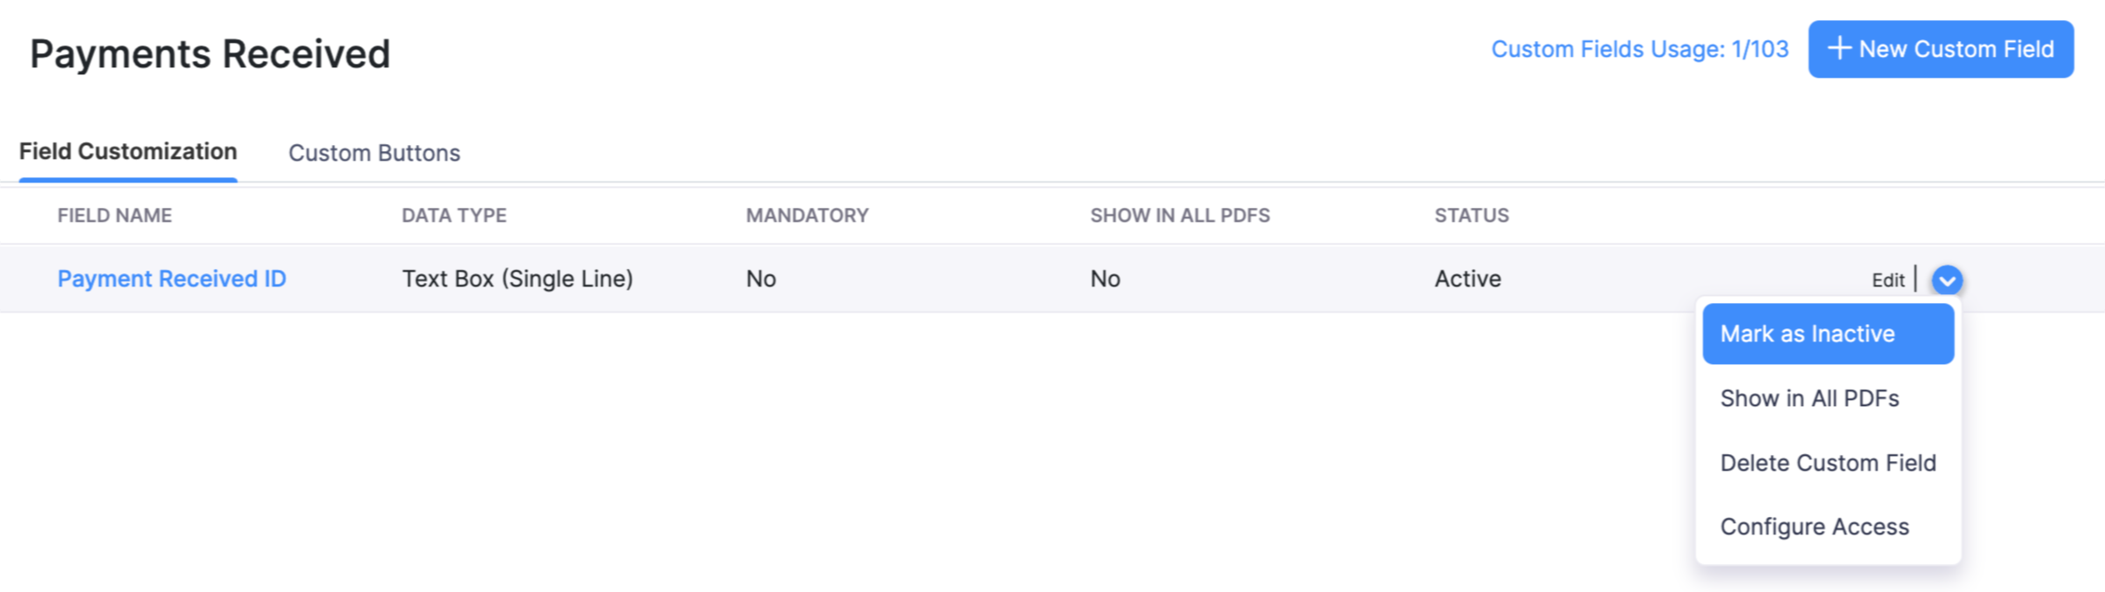Click Edit on the Payment Received ID row

[x=1887, y=280]
